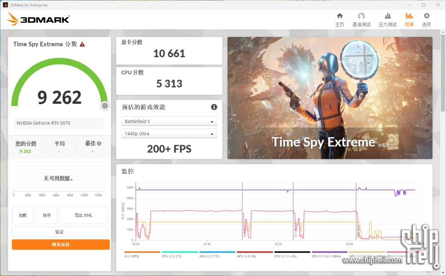Image resolution: width=446 pixels, height=276 pixels.
Task: Click the 200+ FPS estimate text
Action: click(x=169, y=149)
